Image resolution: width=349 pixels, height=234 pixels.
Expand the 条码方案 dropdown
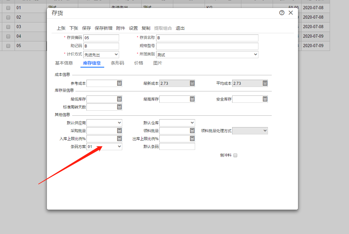coord(105,147)
